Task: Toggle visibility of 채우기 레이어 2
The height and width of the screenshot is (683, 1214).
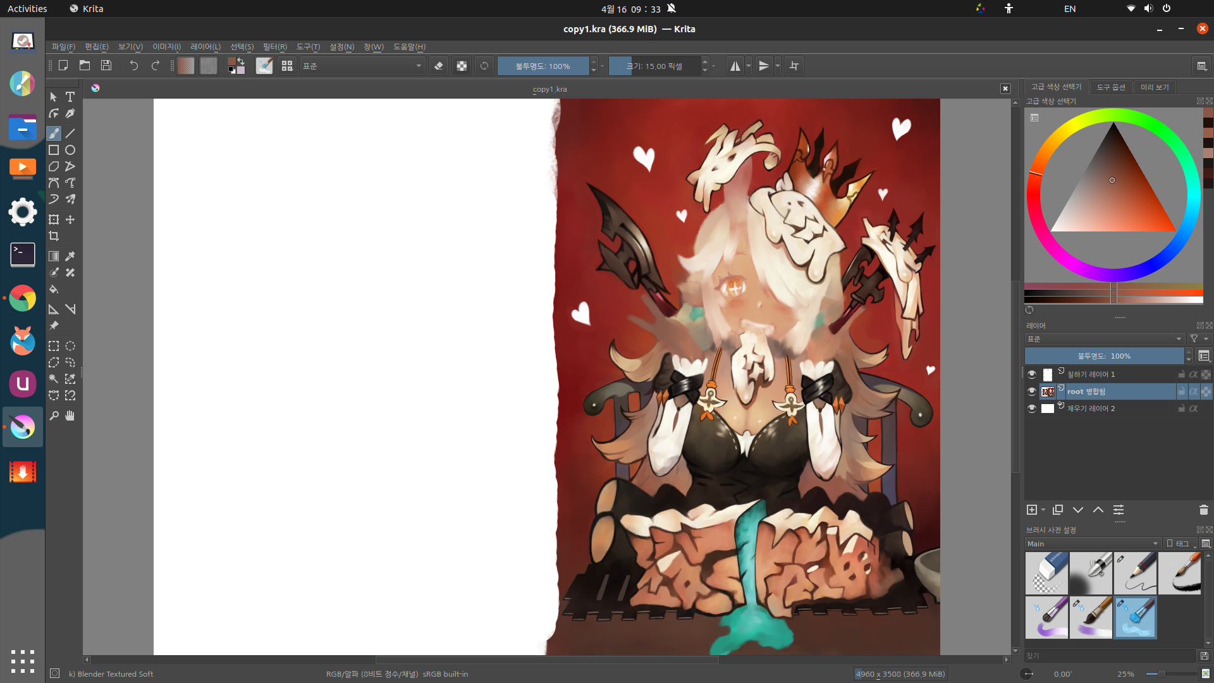Action: [x=1031, y=409]
